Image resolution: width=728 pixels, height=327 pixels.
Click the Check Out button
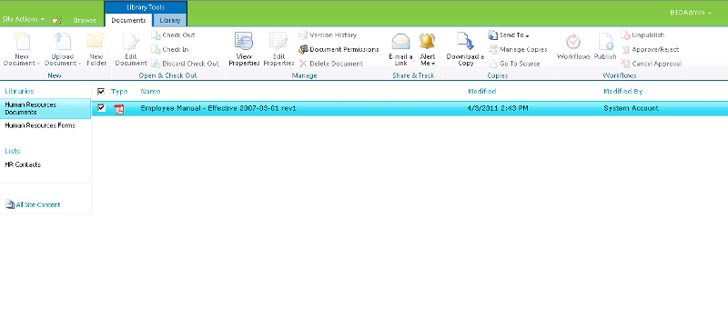coord(173,35)
